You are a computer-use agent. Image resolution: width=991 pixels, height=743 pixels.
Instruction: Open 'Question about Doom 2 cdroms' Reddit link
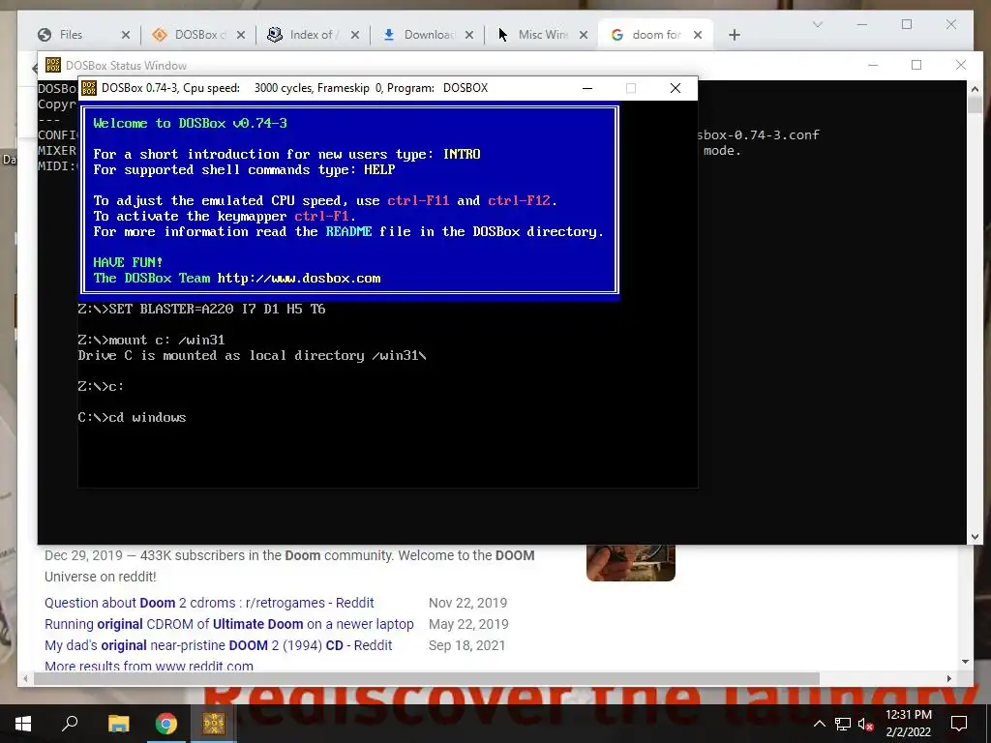[209, 603]
